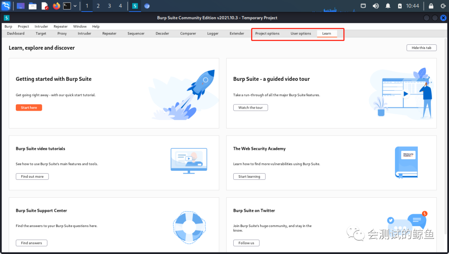Open the Kali dragon applications menu

coord(6,6)
